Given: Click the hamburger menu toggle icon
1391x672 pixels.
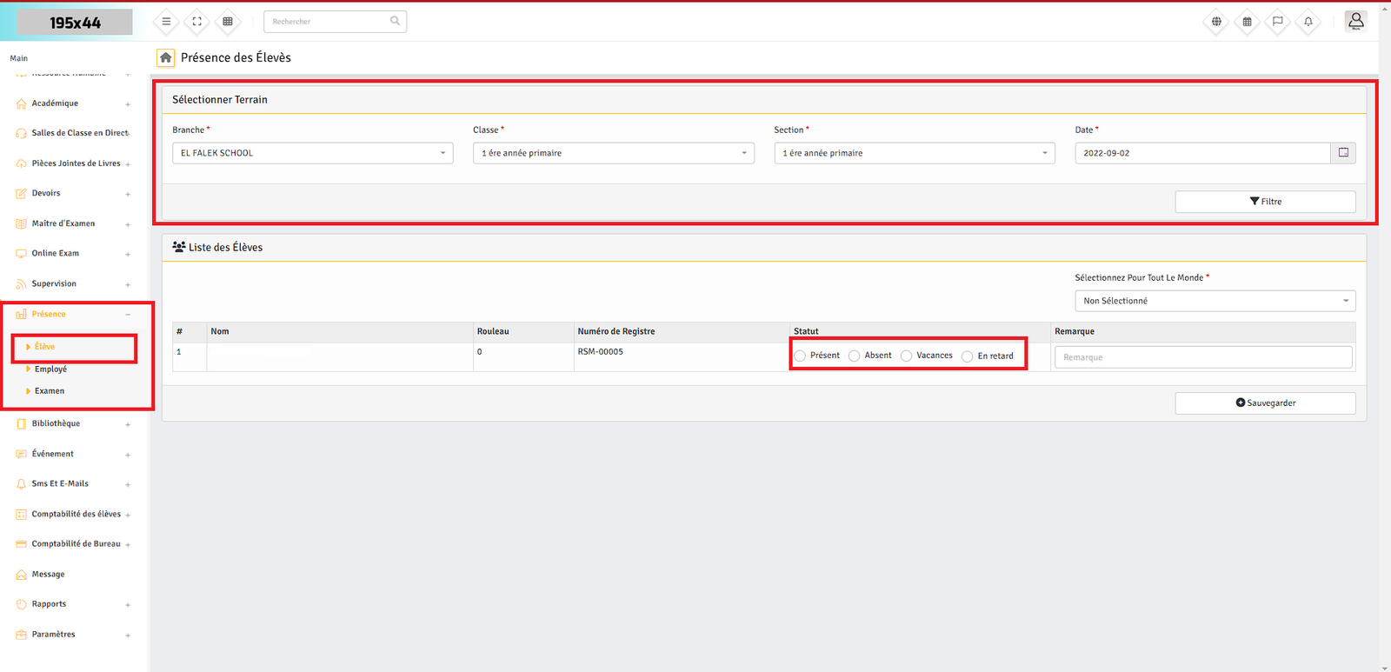Looking at the screenshot, I should click(x=166, y=22).
